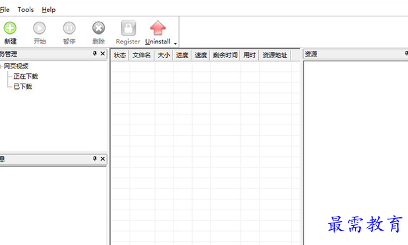408x245 pixels.
Task: Select 正在下载 in the tree
Action: pyautogui.click(x=26, y=76)
